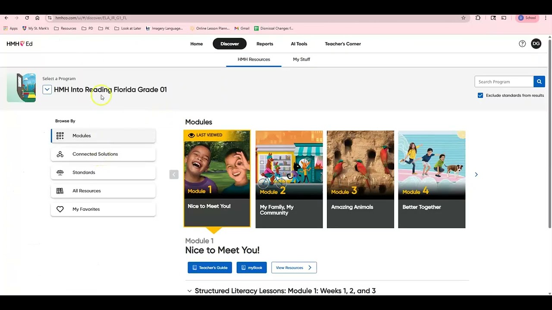Select the Discover navigation item

pos(229,43)
